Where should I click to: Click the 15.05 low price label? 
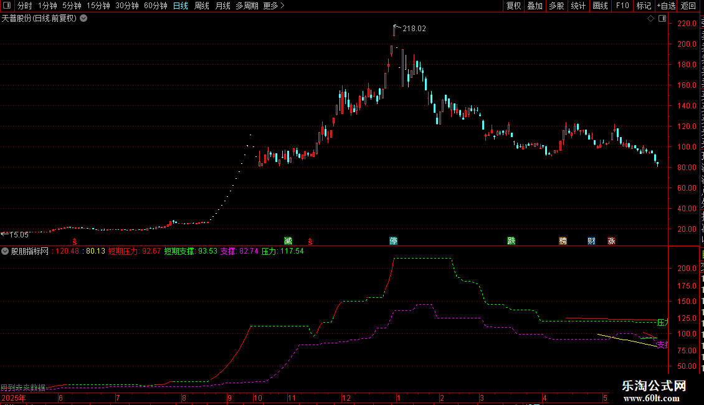pos(19,235)
